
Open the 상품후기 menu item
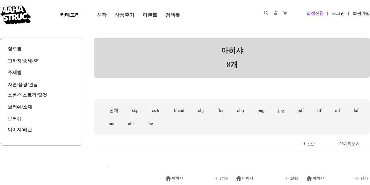125,15
